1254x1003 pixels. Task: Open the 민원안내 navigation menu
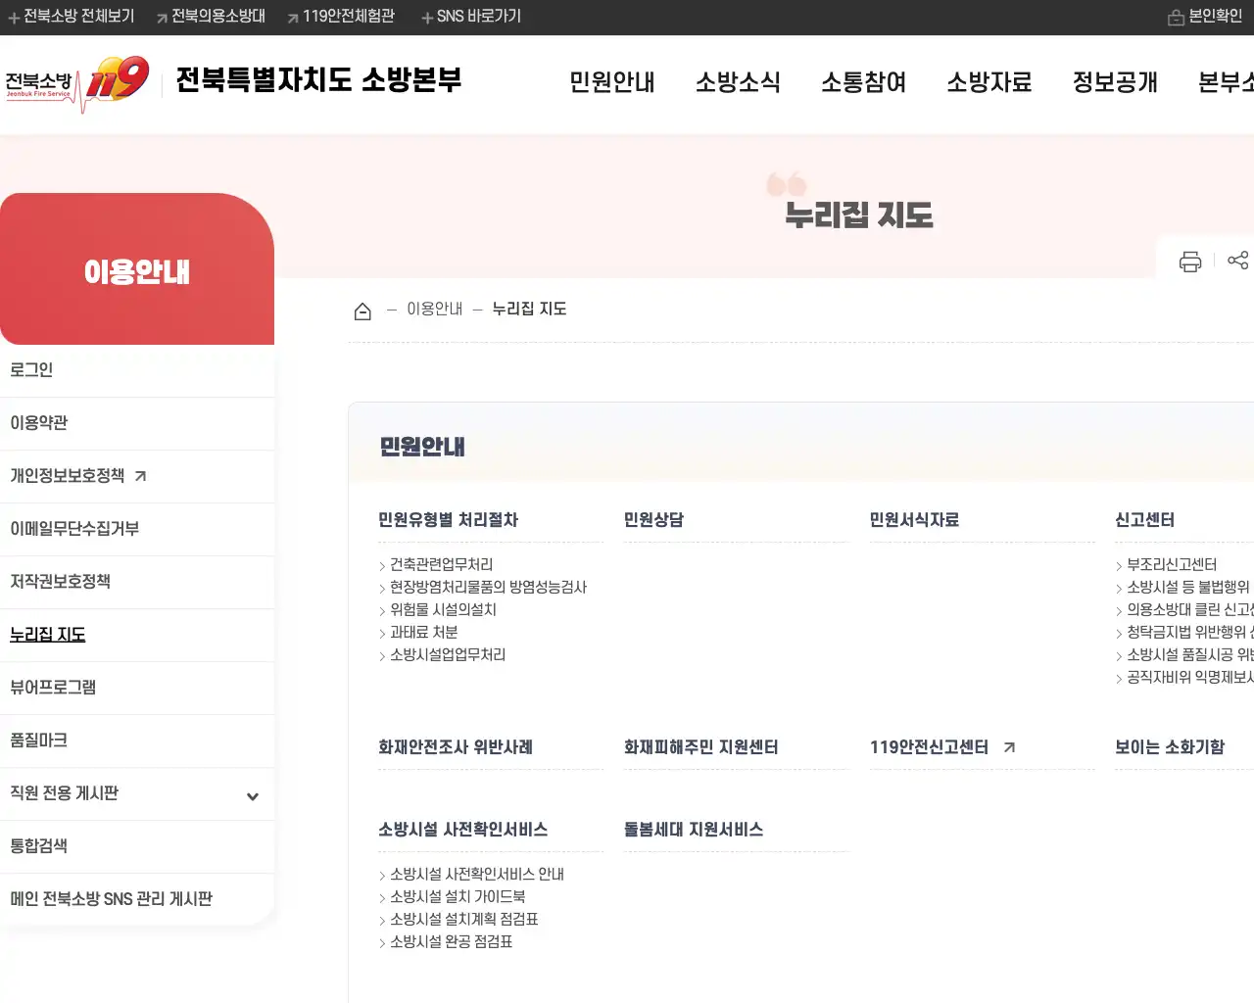(x=611, y=83)
